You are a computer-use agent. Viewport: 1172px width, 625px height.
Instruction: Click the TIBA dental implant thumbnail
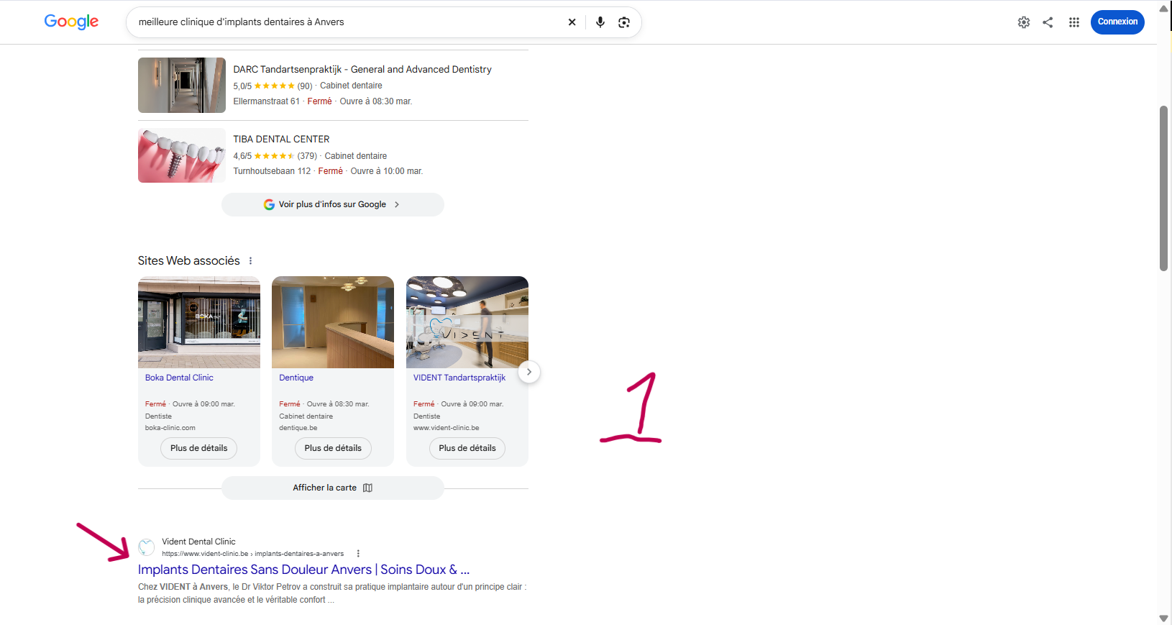(x=182, y=155)
